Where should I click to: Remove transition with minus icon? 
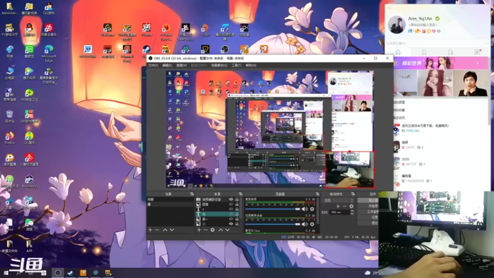coord(345,206)
